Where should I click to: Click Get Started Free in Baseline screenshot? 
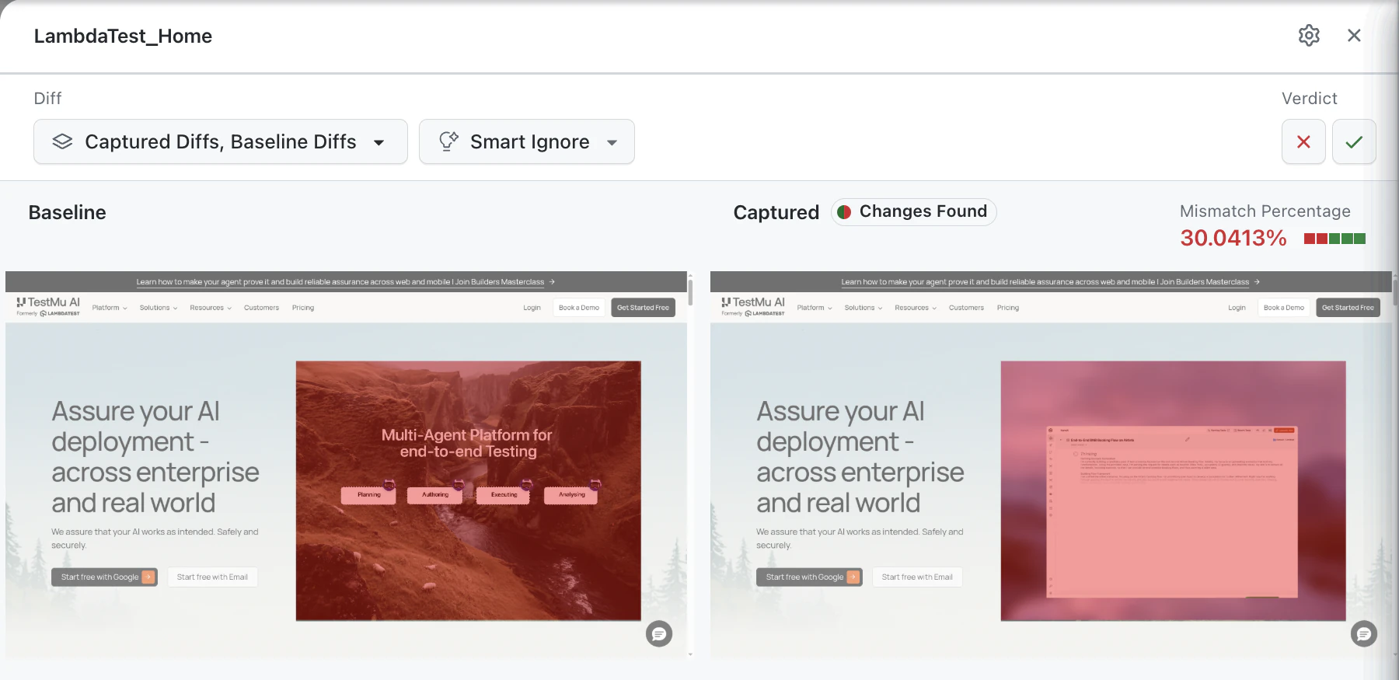643,308
